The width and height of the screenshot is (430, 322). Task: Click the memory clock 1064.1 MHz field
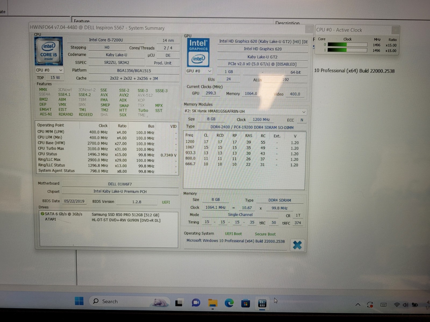tap(216, 207)
